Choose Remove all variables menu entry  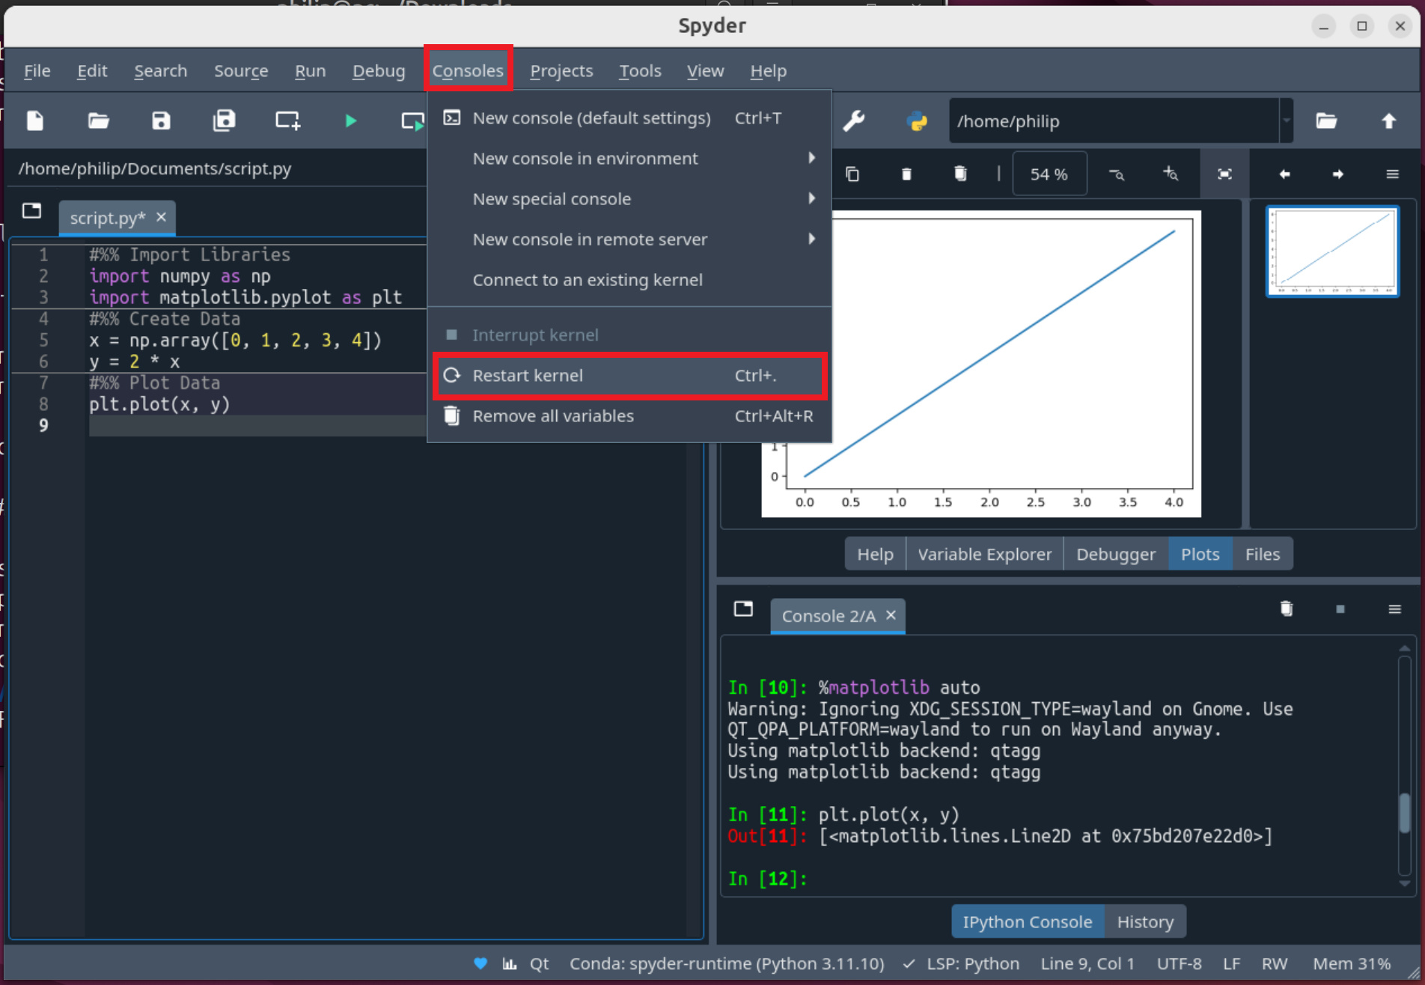pyautogui.click(x=629, y=415)
